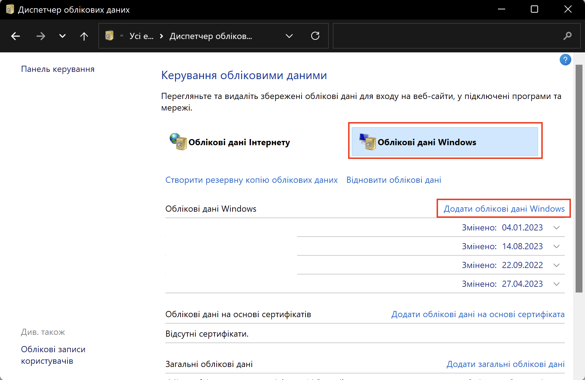Go up one folder level

[x=84, y=36]
